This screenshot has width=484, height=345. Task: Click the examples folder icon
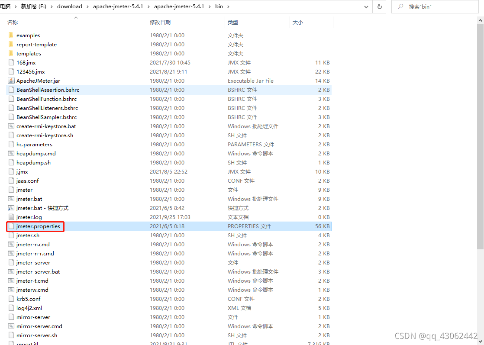tap(11, 35)
